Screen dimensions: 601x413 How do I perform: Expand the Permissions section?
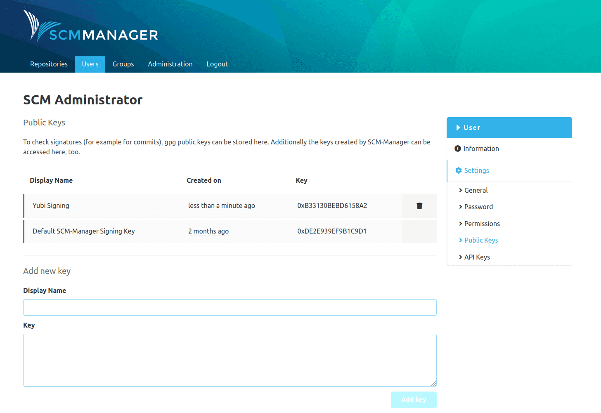482,224
